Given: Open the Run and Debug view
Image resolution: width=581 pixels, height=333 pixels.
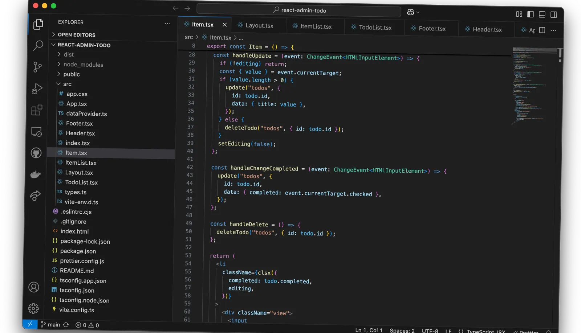Looking at the screenshot, I should [x=37, y=89].
